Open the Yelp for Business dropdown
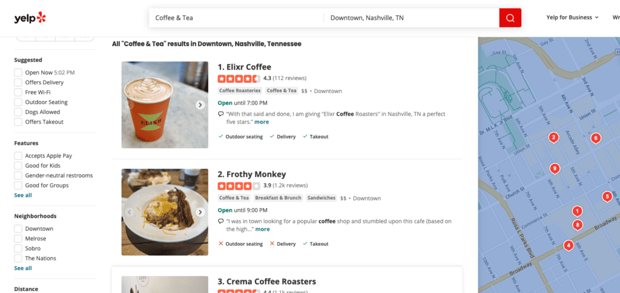The width and height of the screenshot is (620, 293). (572, 18)
